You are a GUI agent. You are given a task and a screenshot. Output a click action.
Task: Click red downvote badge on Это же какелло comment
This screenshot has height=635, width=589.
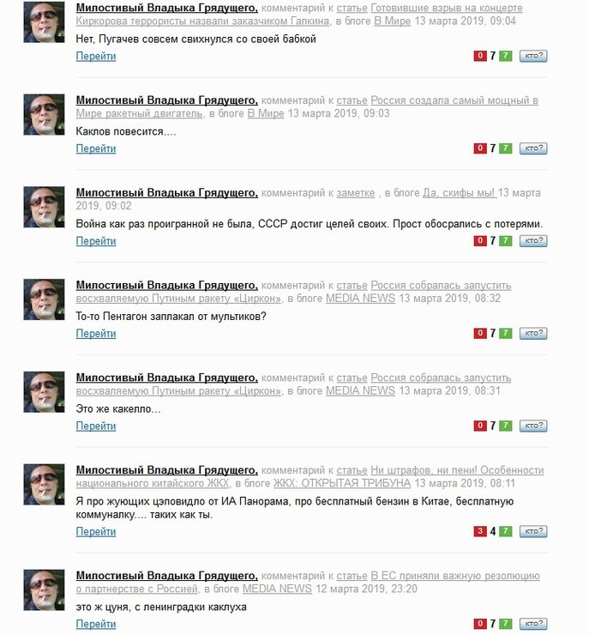(x=480, y=426)
